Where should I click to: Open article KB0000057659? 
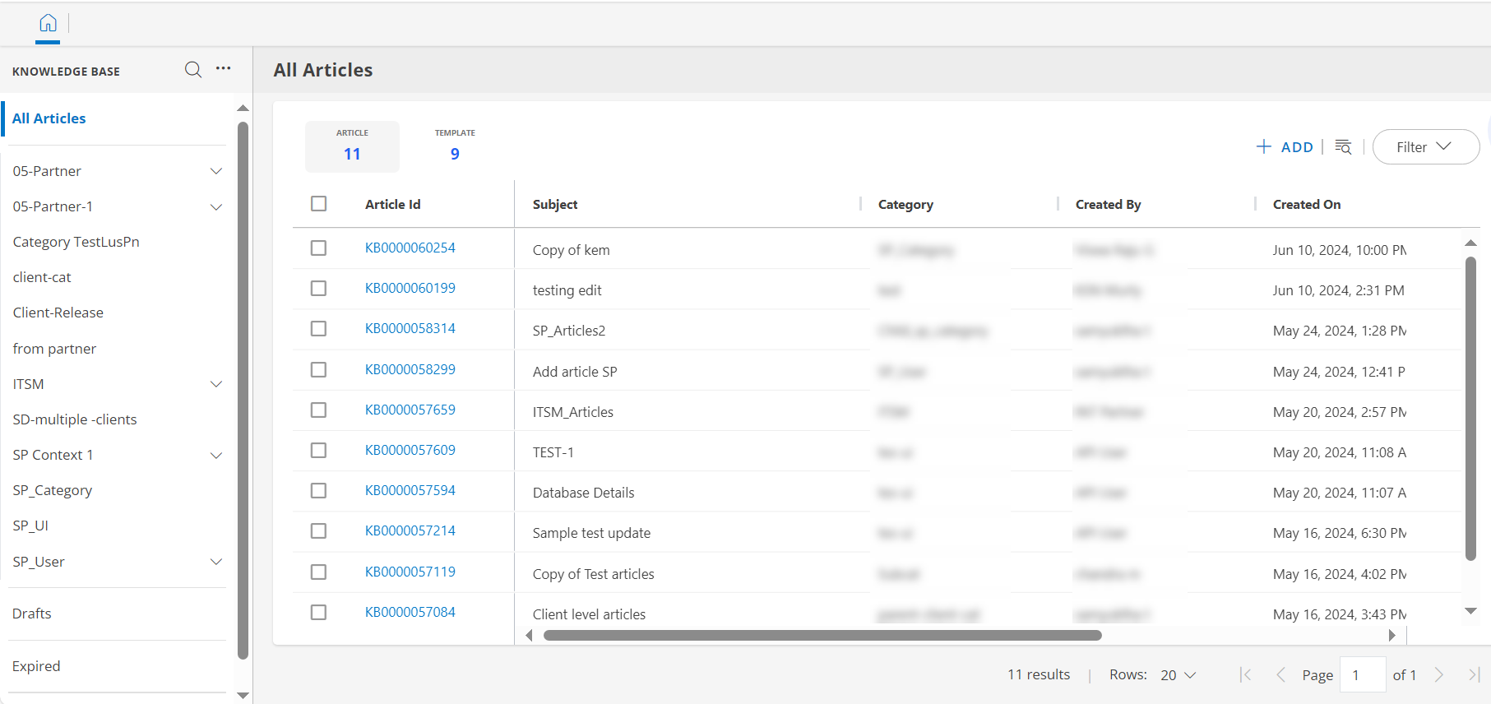tap(410, 410)
